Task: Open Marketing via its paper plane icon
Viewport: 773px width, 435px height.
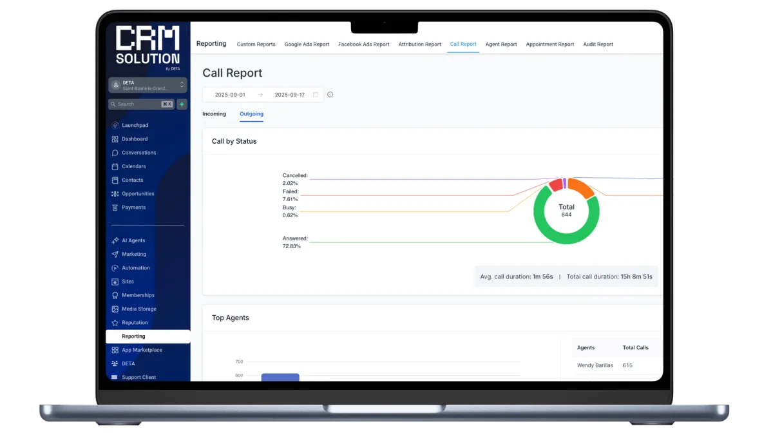Action: [115, 254]
